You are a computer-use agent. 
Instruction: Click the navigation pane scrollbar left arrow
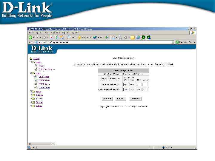(29, 144)
